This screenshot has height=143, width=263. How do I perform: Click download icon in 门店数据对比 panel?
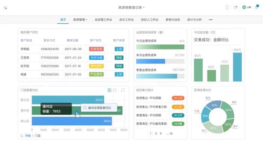(x=109, y=90)
